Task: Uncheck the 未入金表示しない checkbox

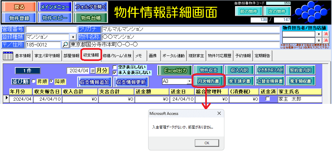Action: (115, 73)
